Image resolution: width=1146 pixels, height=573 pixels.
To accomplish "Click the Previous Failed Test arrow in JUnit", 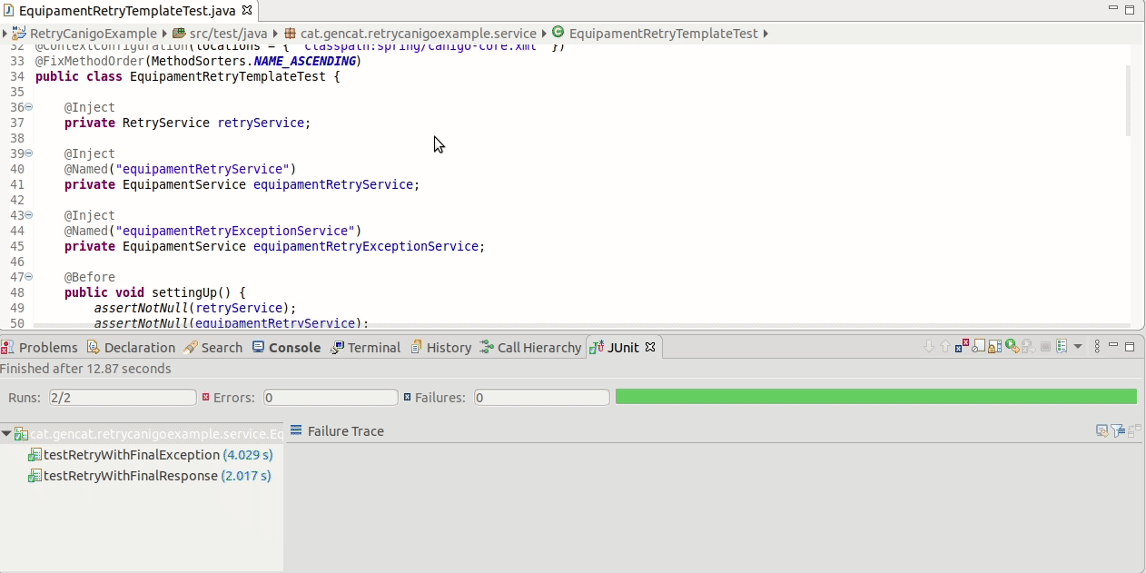I will (x=945, y=346).
